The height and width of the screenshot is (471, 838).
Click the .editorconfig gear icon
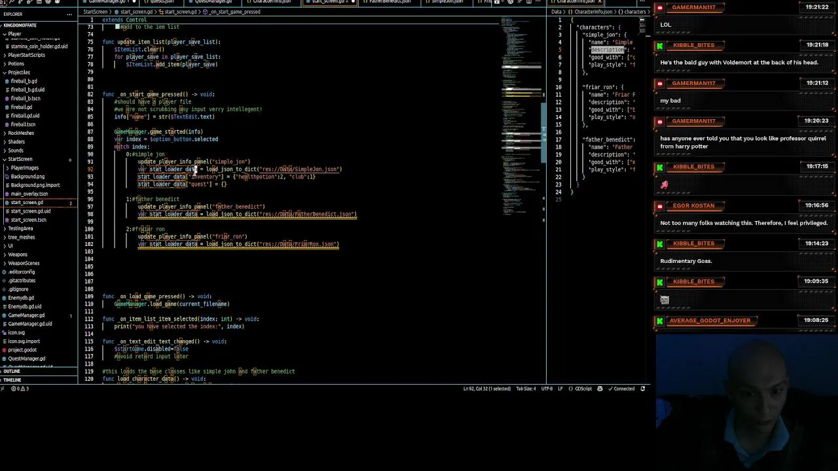pyautogui.click(x=3, y=272)
